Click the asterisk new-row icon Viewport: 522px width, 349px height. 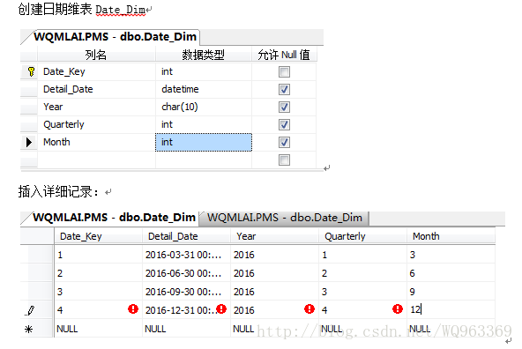pyautogui.click(x=28, y=329)
